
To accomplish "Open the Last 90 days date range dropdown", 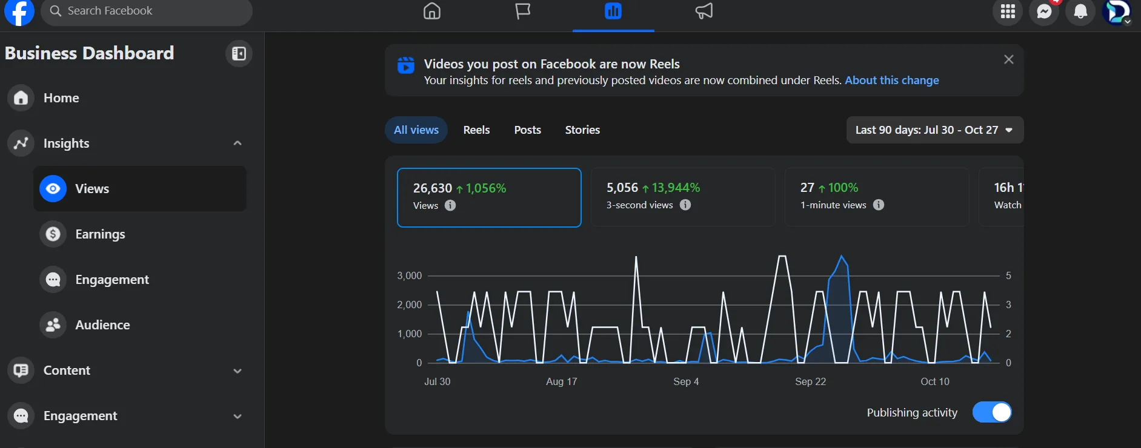I will pyautogui.click(x=935, y=130).
